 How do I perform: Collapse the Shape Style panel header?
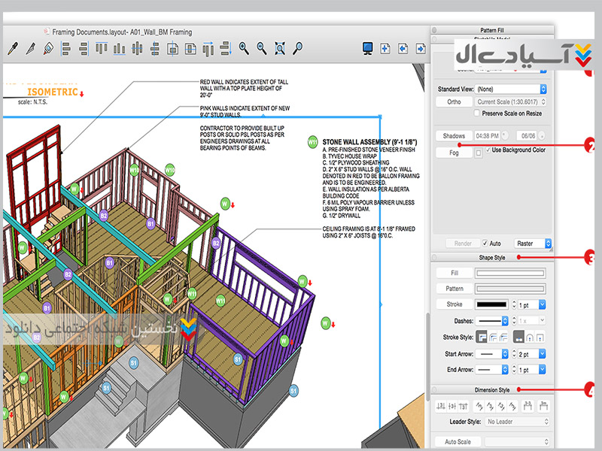[x=493, y=258]
